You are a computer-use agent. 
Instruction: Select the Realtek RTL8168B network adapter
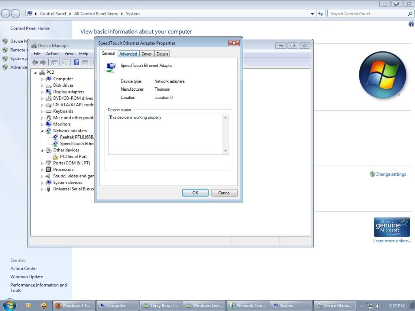click(77, 137)
